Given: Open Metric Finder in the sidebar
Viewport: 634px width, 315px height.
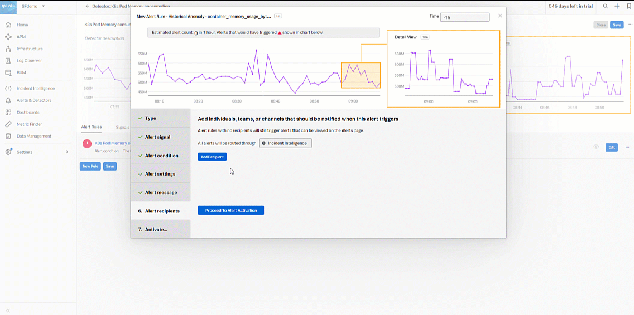Looking at the screenshot, I should [29, 124].
